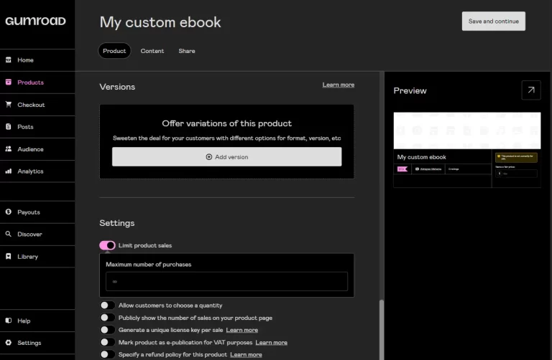Toggle Publicly show number of sales
The image size is (552, 360).
(x=107, y=318)
